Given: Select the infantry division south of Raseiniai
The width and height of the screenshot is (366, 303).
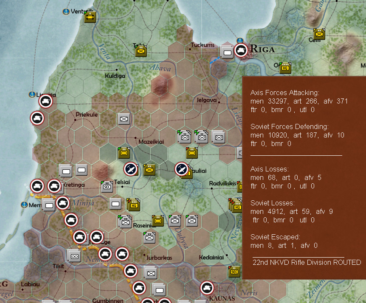Looking at the screenshot, I should [149, 238].
